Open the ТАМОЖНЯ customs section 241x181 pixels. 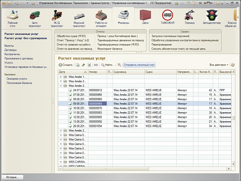point(168,17)
